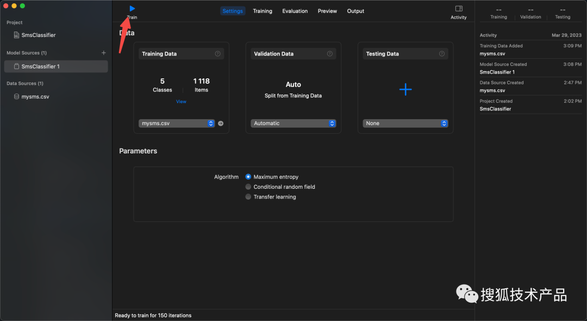Switch to the Settings tab
This screenshot has height=321, width=587.
[233, 11]
